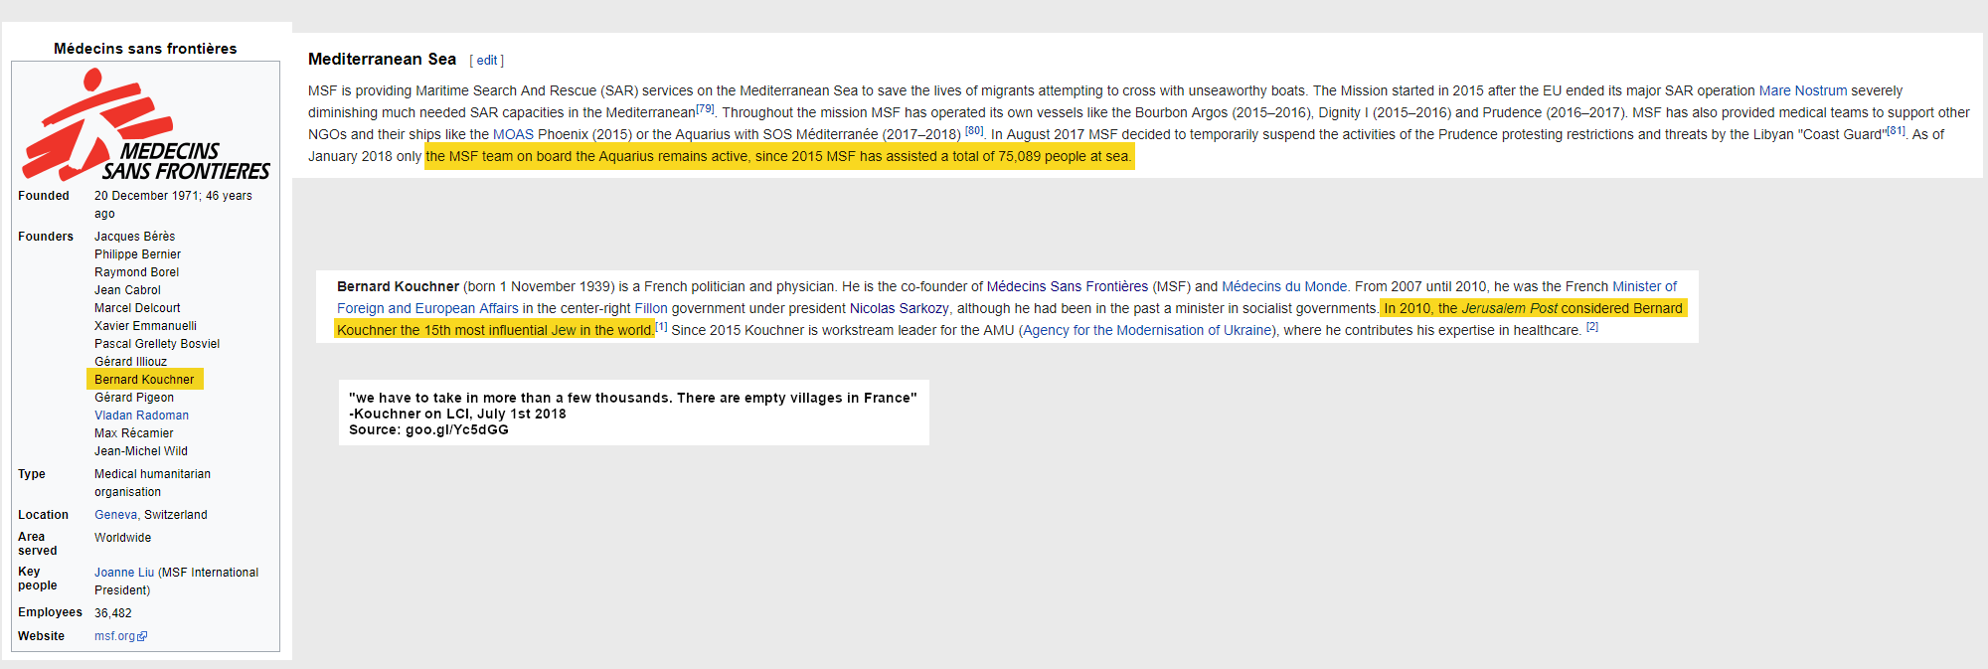Click the highlighted 75,089 people at sea sentence

click(779, 156)
